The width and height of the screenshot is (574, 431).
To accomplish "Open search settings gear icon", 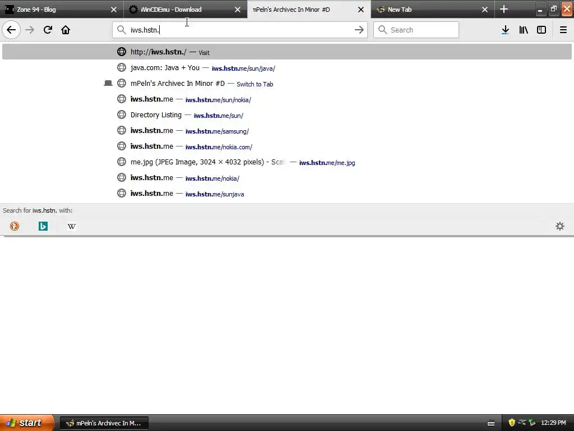I will 560,226.
